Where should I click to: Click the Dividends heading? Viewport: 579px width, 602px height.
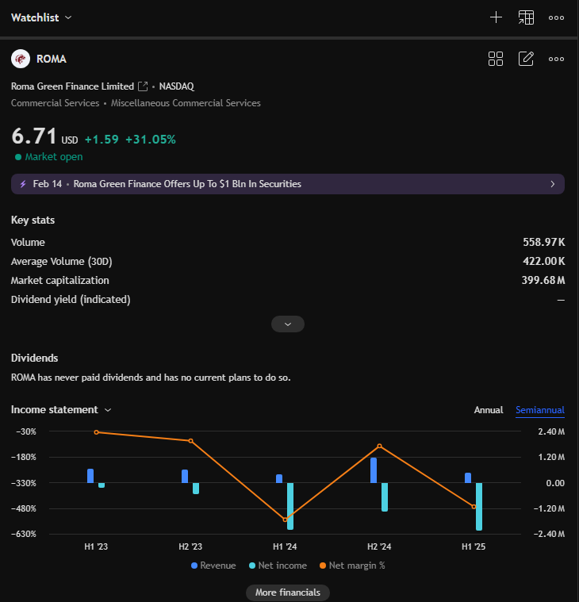coord(35,358)
